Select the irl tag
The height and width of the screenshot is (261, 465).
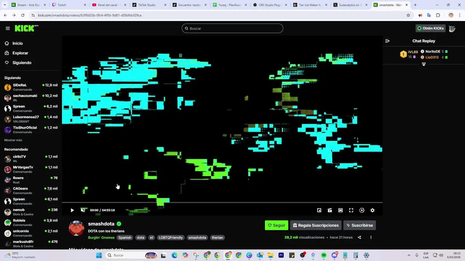coord(151,237)
